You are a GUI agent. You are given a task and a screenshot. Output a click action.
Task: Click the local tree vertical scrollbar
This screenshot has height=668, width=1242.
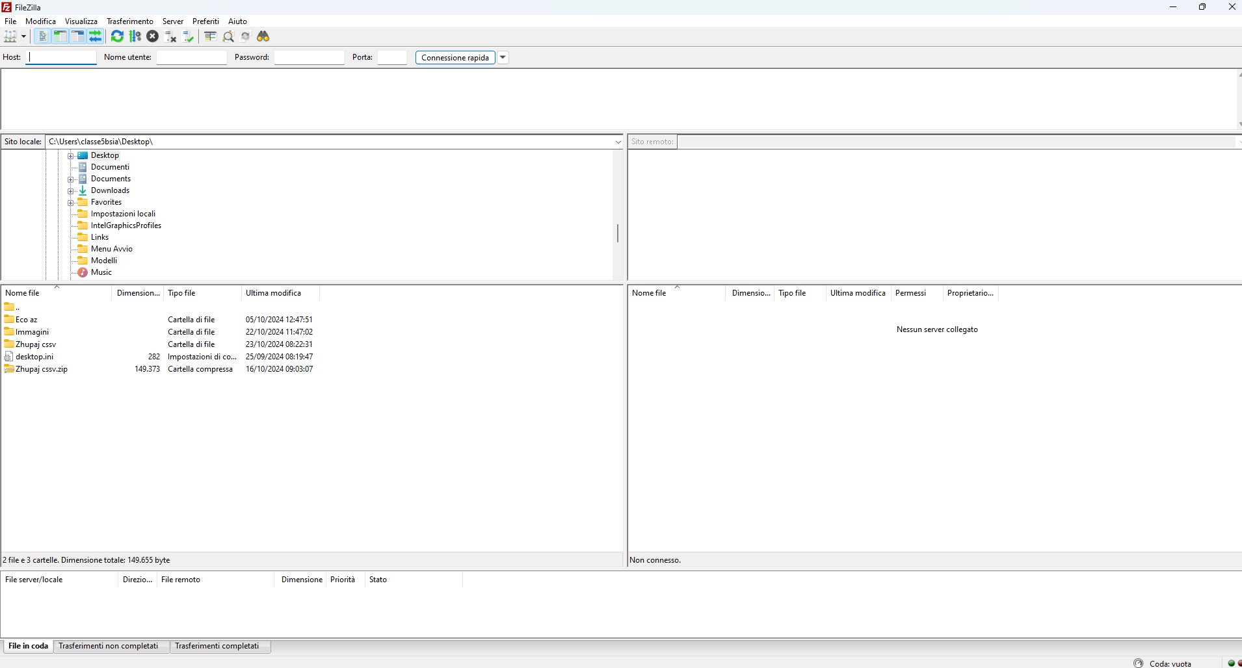[x=618, y=233]
